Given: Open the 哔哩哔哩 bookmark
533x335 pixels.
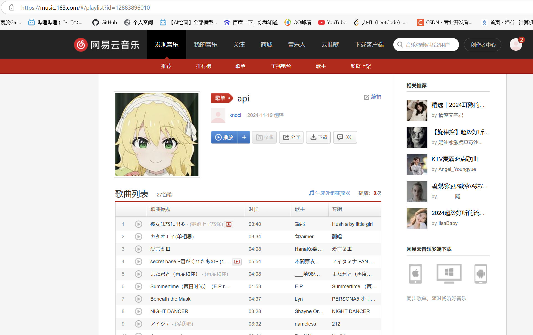Looking at the screenshot, I should click(55, 22).
